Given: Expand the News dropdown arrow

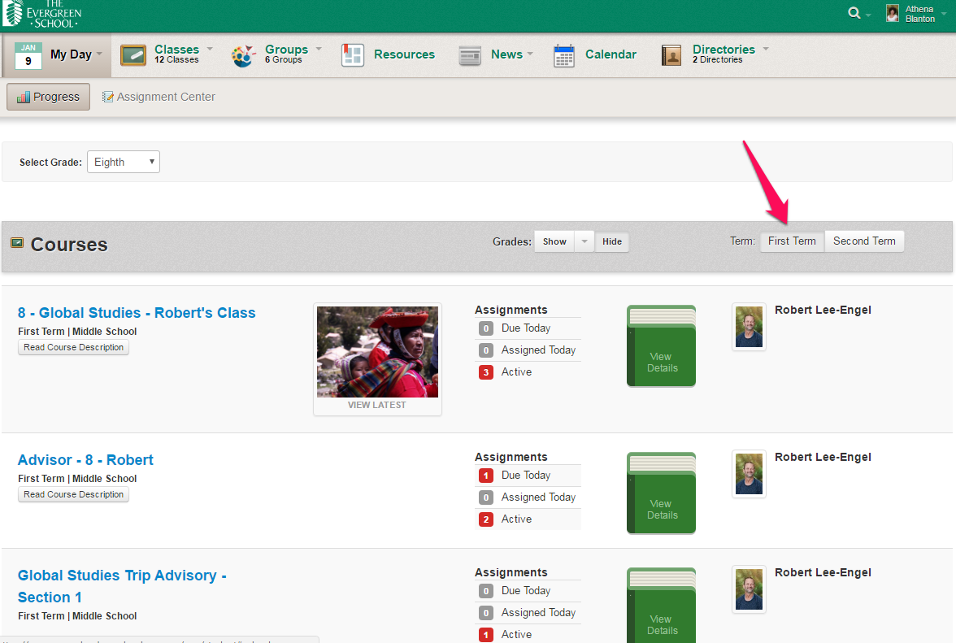Looking at the screenshot, I should pyautogui.click(x=530, y=54).
